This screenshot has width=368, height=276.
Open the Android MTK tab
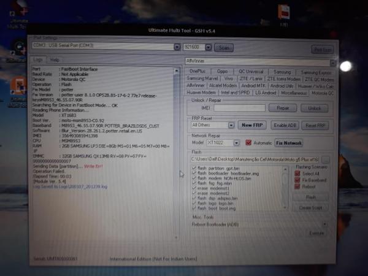coord(253,86)
